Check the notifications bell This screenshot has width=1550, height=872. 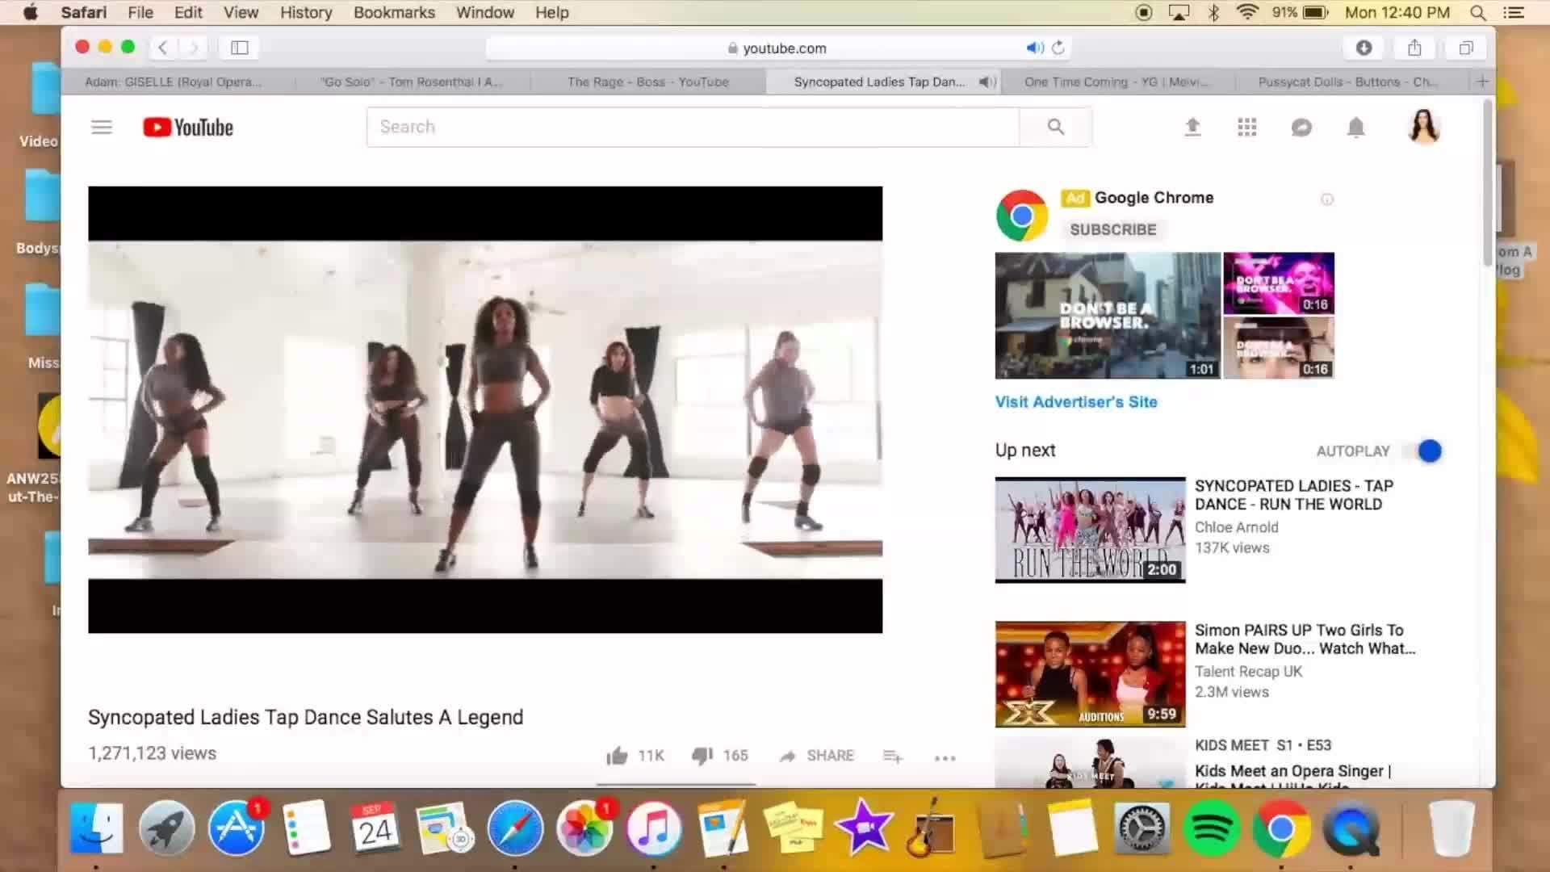pos(1355,127)
